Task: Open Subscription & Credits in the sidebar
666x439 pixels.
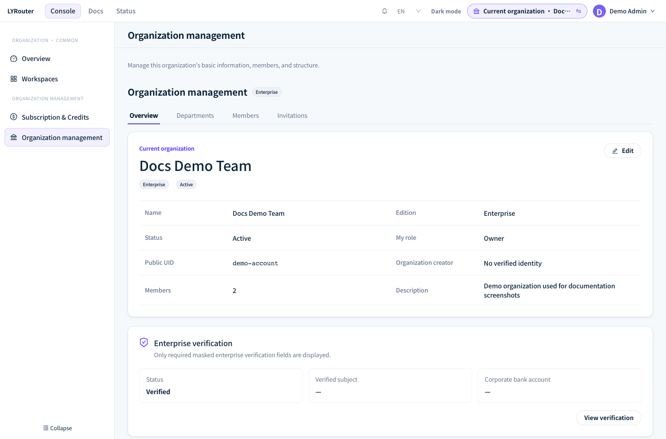Action: 57,117
